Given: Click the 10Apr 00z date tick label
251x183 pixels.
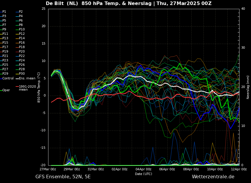Looking at the screenshot, I should pyautogui.click(x=215, y=169).
